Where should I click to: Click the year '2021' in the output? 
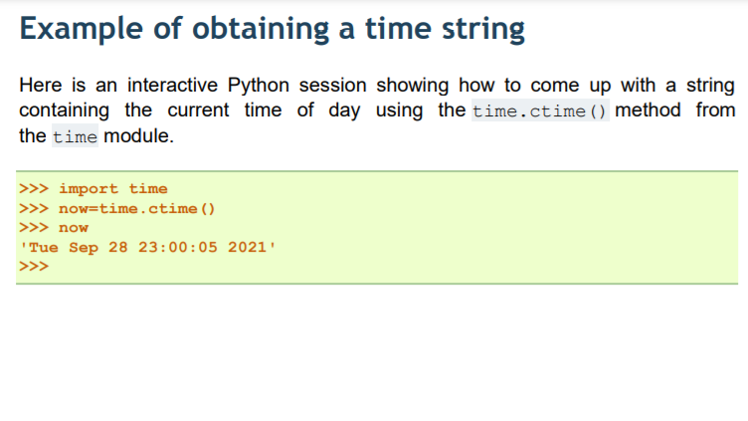[x=247, y=247]
